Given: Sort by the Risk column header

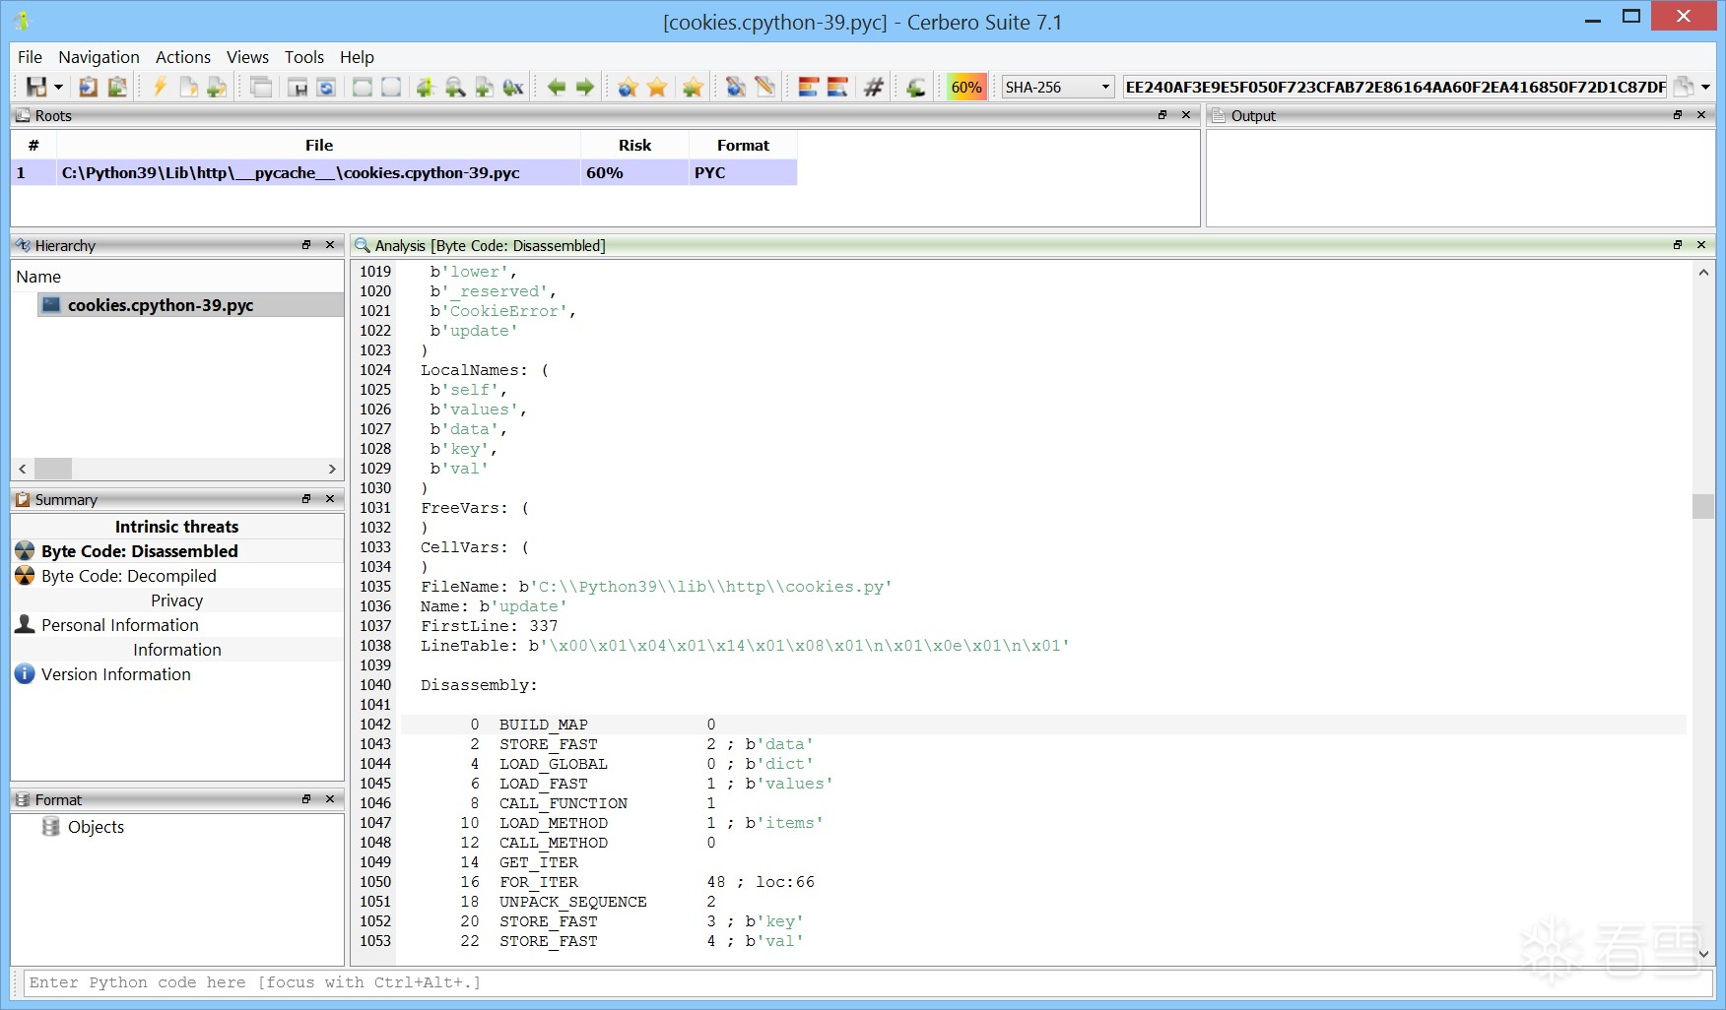Looking at the screenshot, I should [634, 145].
